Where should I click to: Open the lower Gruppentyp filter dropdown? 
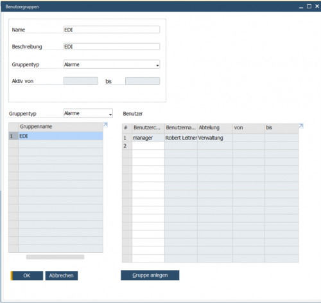click(x=88, y=113)
